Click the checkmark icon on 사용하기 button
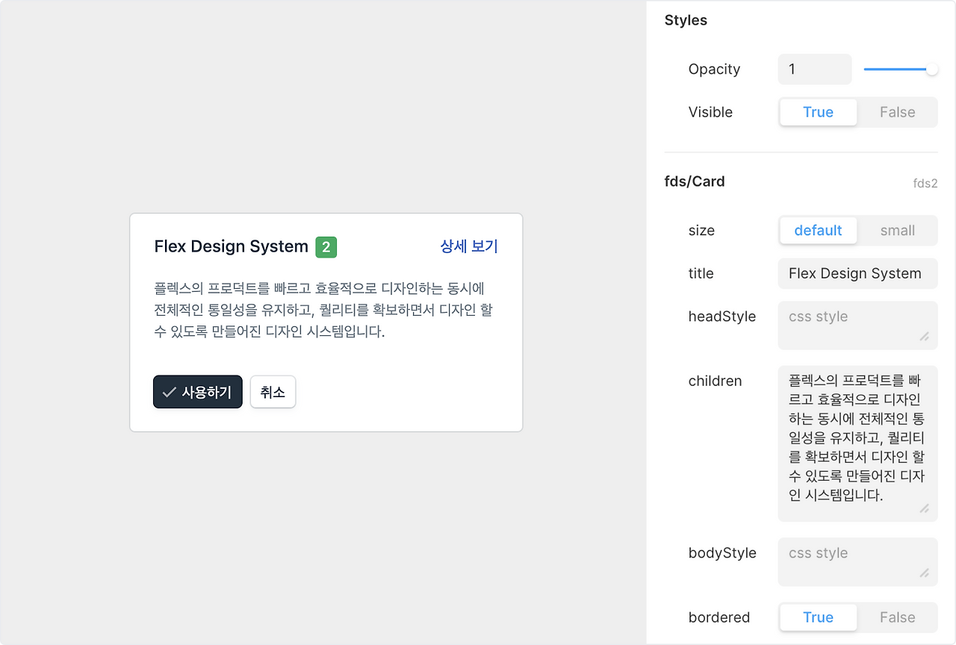Viewport: 956px width, 645px height. pos(170,392)
